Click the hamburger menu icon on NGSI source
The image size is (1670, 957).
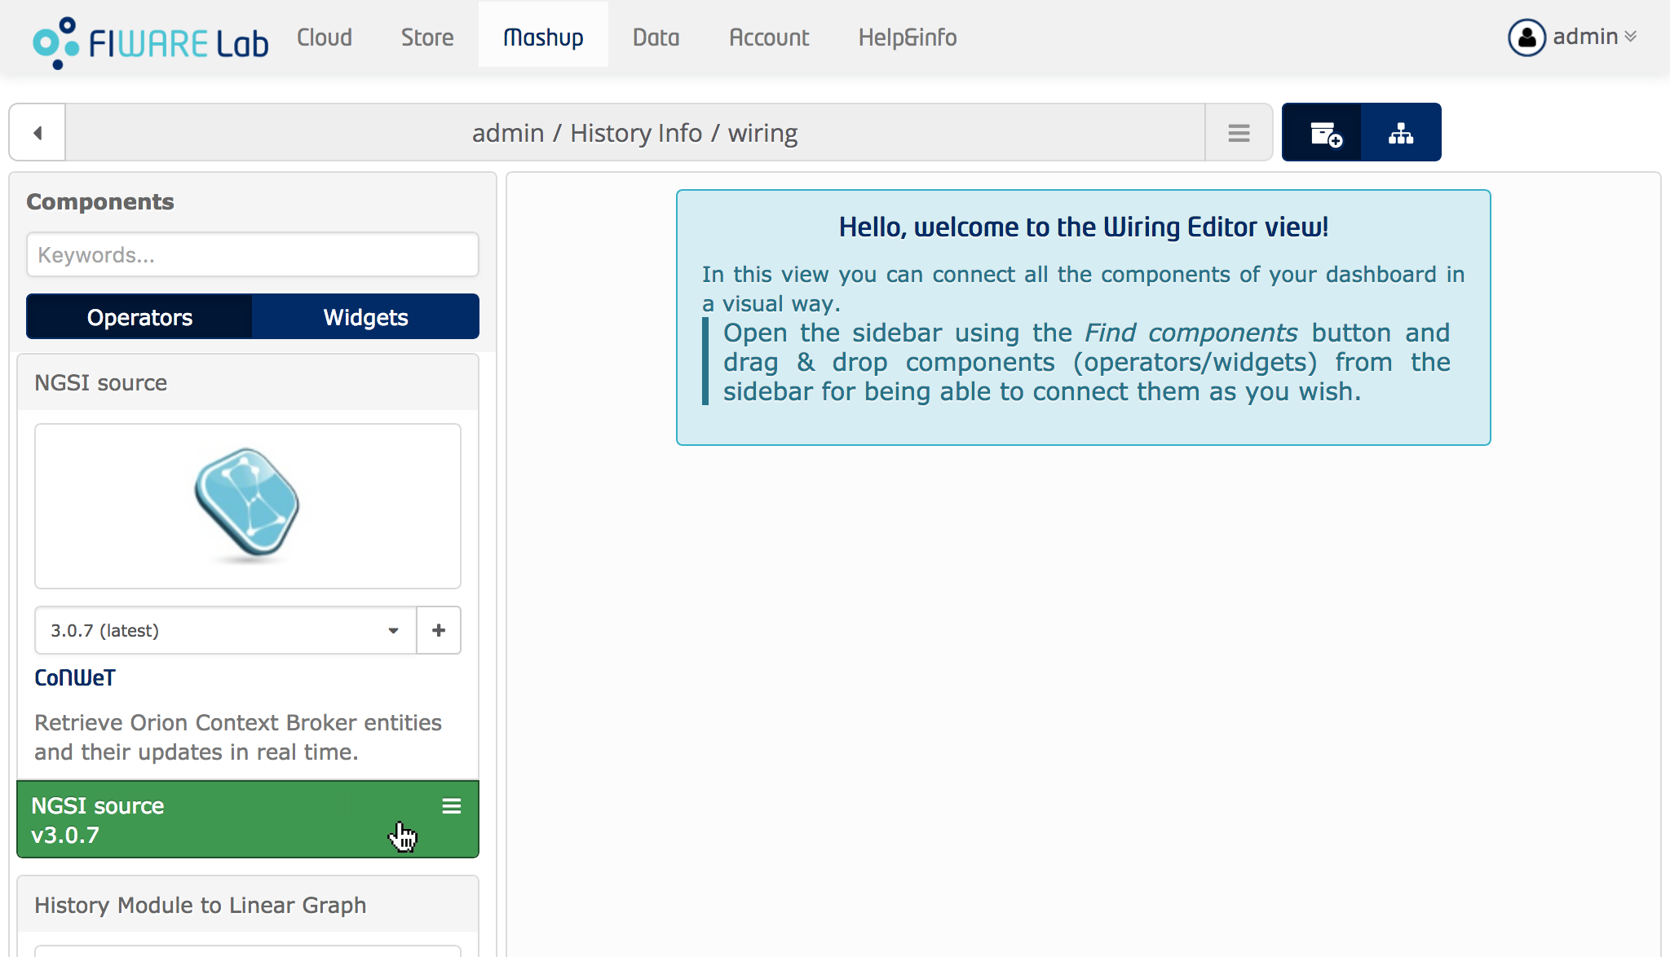pos(453,805)
